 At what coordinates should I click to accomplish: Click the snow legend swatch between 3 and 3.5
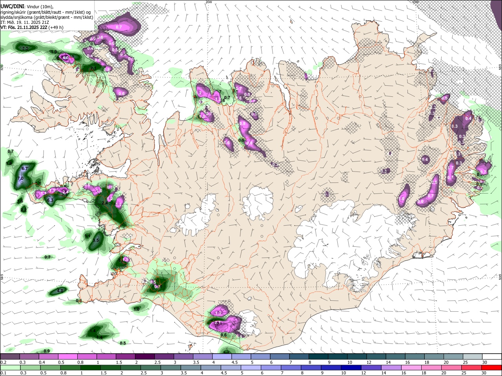183,357
